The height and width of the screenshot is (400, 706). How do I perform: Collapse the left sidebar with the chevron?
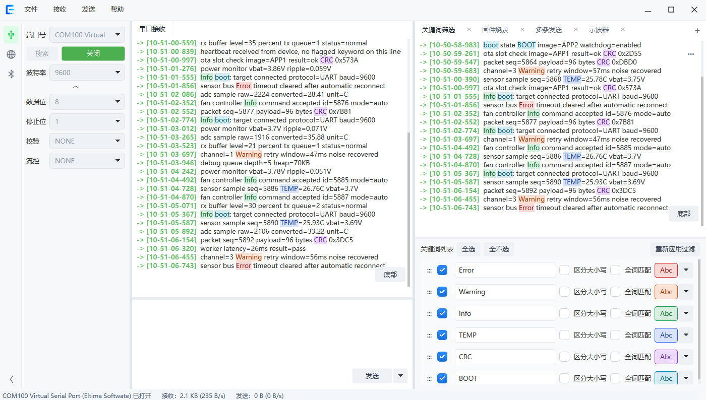click(x=12, y=379)
